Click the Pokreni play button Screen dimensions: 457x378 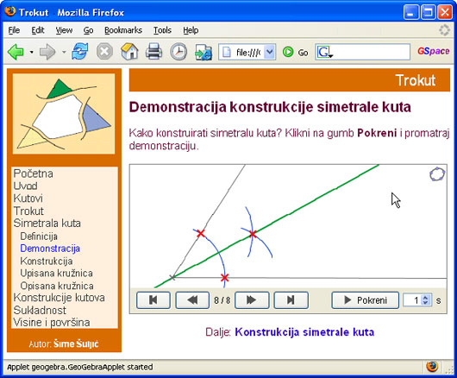pyautogui.click(x=366, y=300)
